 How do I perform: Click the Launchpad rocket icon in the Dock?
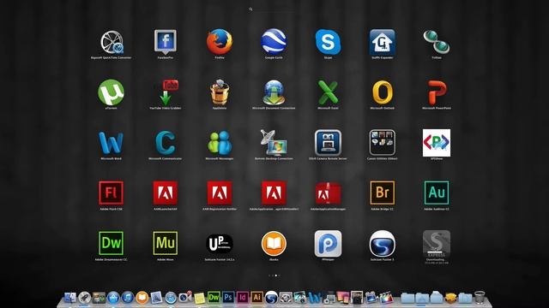pos(84,298)
